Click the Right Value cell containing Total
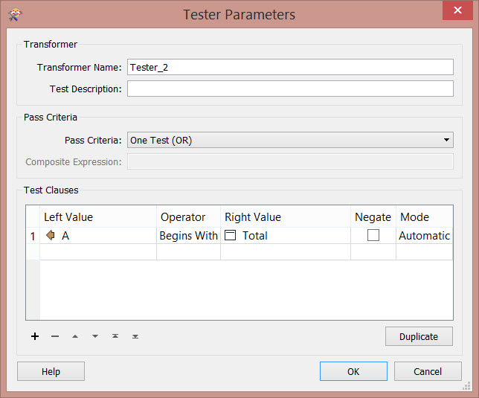The width and height of the screenshot is (479, 398). pyautogui.click(x=286, y=236)
